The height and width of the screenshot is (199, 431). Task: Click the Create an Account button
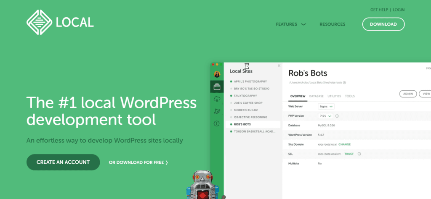(63, 162)
